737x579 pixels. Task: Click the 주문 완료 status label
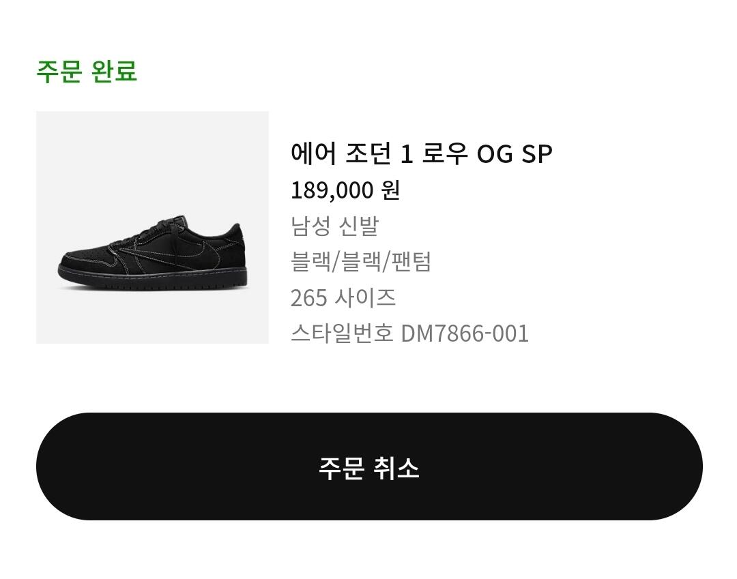87,71
